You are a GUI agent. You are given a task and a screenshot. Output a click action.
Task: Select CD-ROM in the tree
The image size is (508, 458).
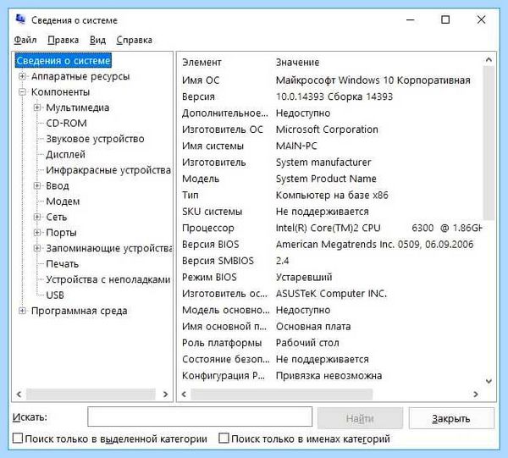[66, 124]
